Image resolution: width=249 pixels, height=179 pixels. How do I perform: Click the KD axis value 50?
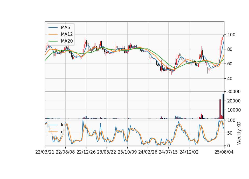230,133
